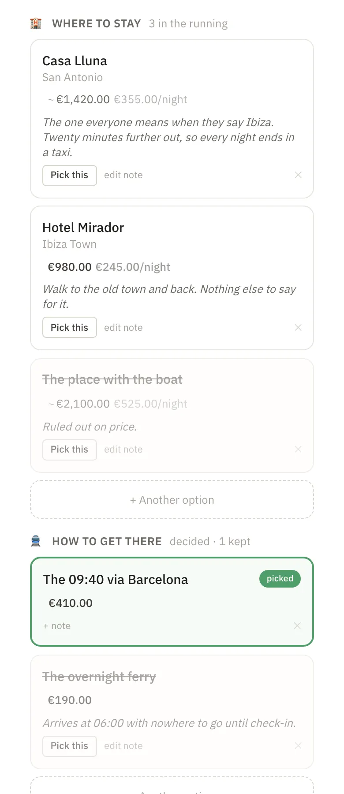Remove The 09:40 via Barcelona option

point(297,626)
